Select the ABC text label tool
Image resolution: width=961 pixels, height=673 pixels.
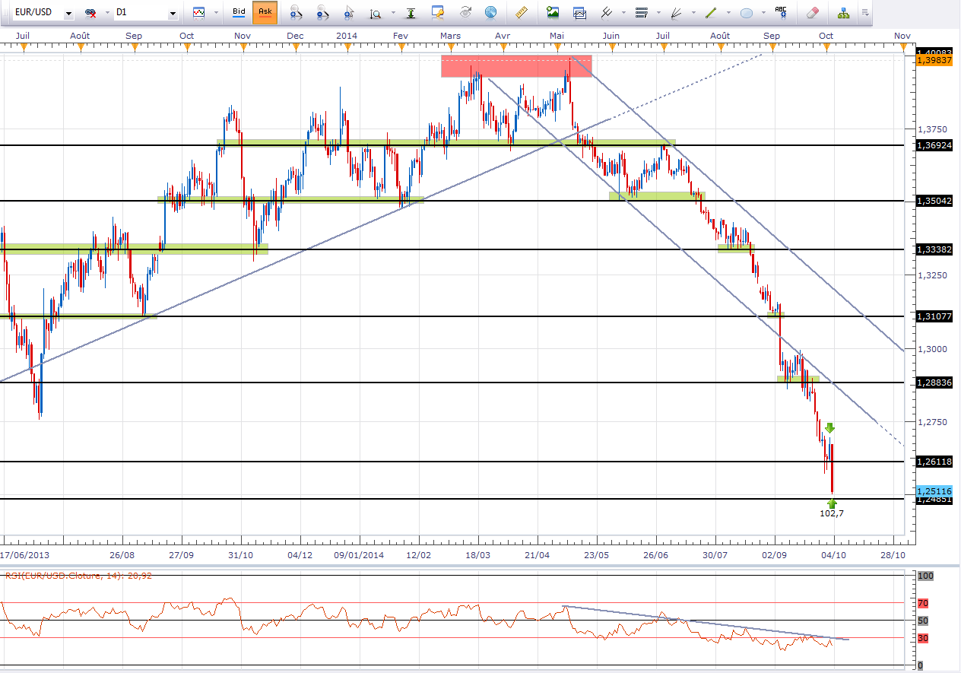click(781, 11)
